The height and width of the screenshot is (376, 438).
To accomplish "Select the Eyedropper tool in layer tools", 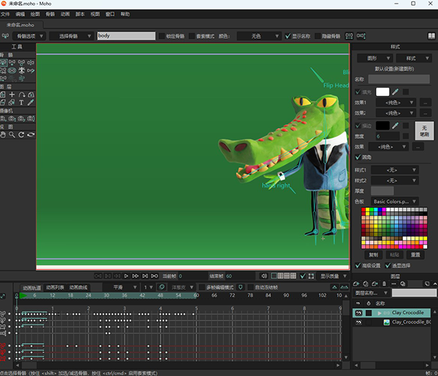I will [x=31, y=102].
